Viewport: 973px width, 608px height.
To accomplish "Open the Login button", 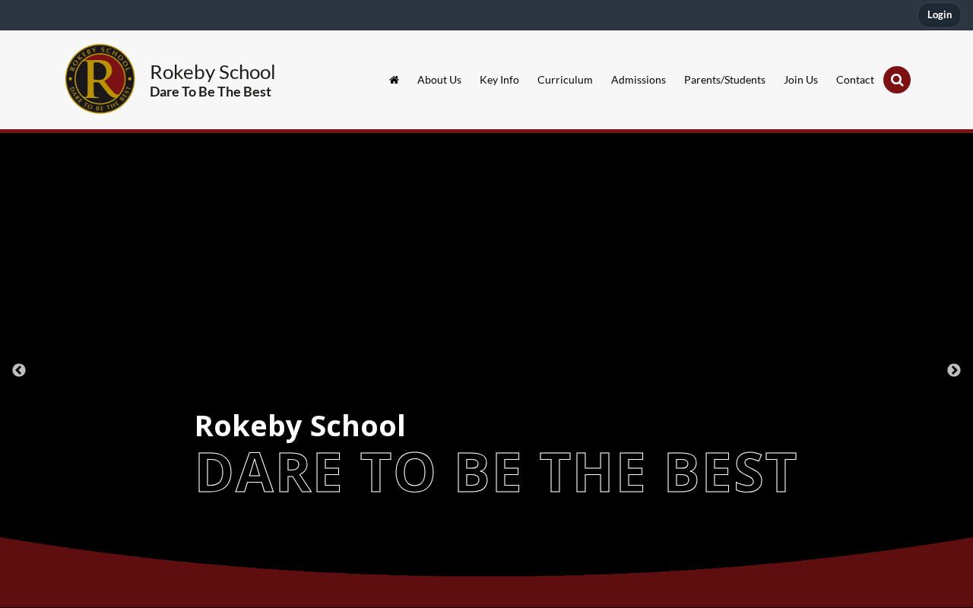I will click(x=940, y=15).
